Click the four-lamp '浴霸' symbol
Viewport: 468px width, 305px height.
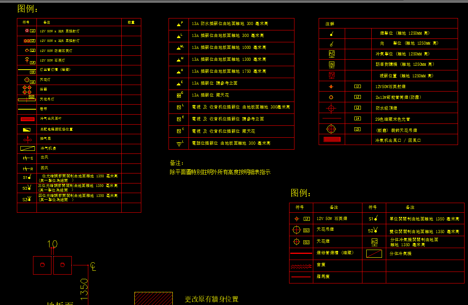27,90
